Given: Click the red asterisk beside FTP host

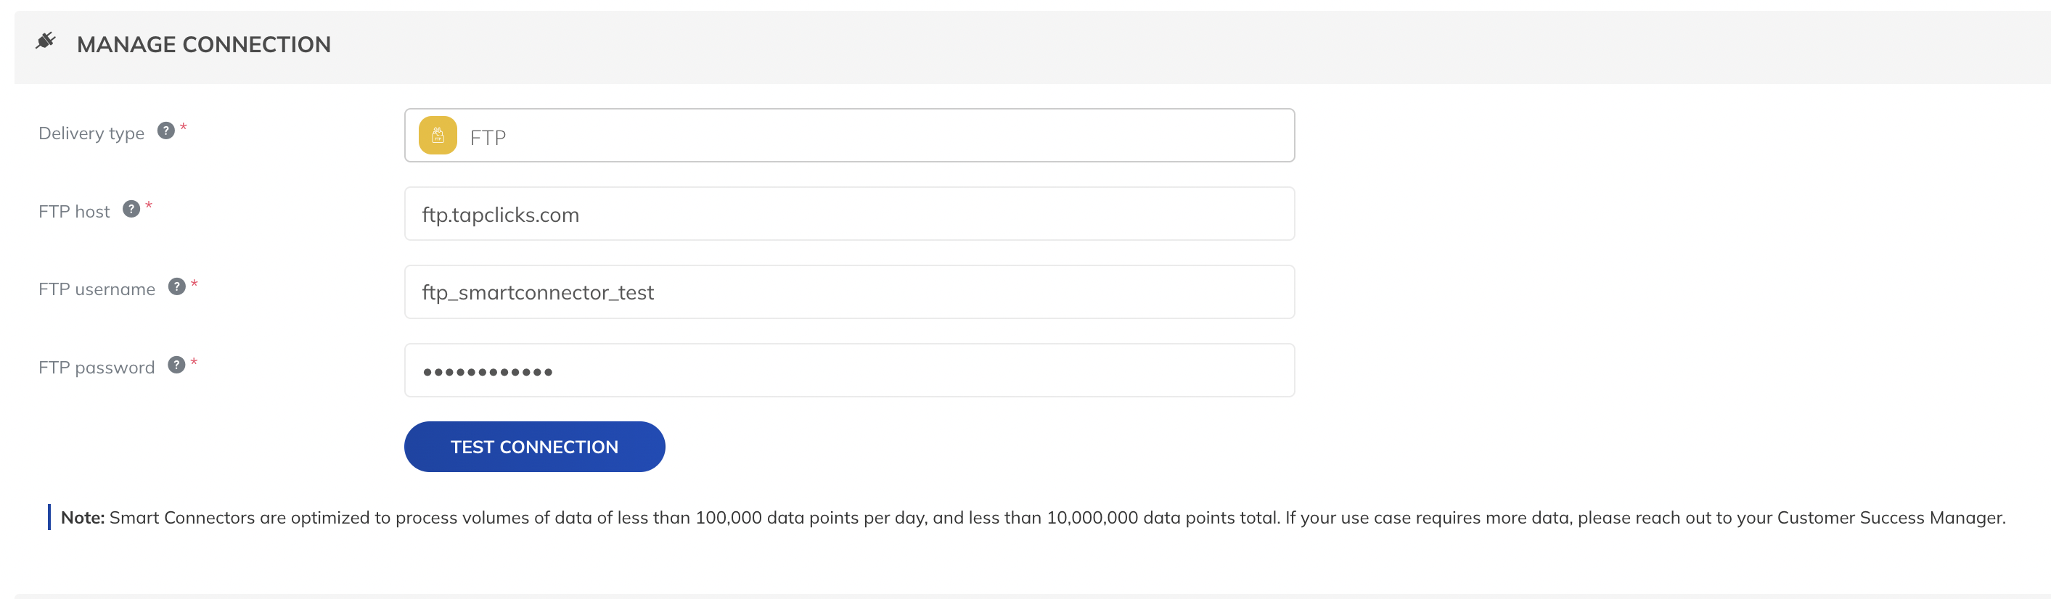Looking at the screenshot, I should point(148,205).
